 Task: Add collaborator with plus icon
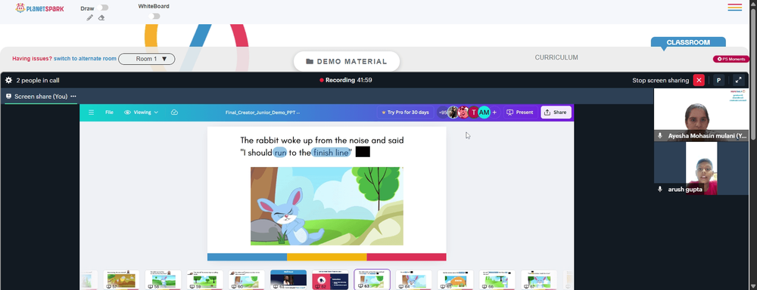point(494,113)
